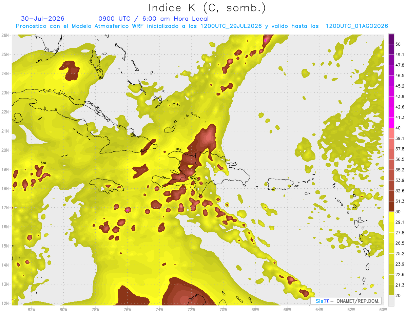Click the colorbar value 36.5
407x314 pixels.
400,159
